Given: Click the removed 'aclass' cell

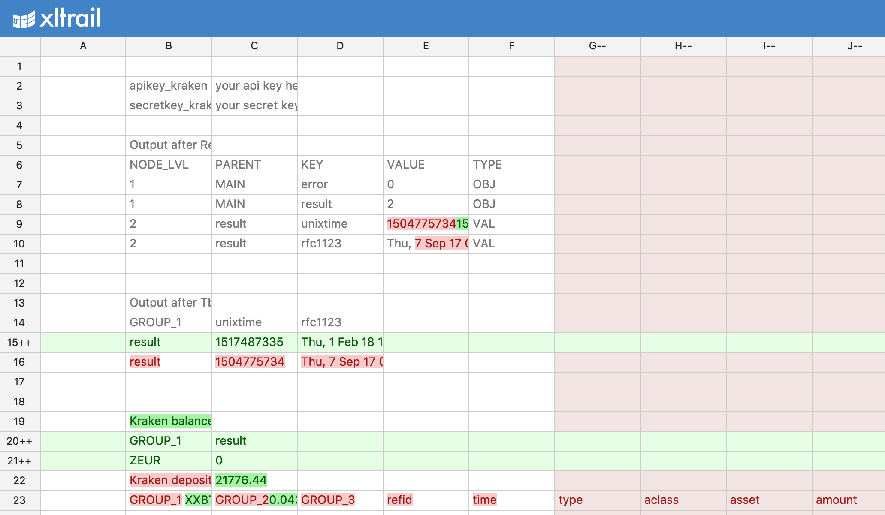Looking at the screenshot, I should [683, 500].
